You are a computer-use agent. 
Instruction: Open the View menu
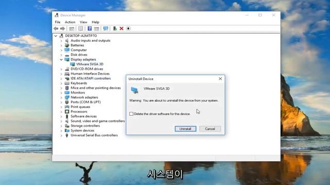84,22
